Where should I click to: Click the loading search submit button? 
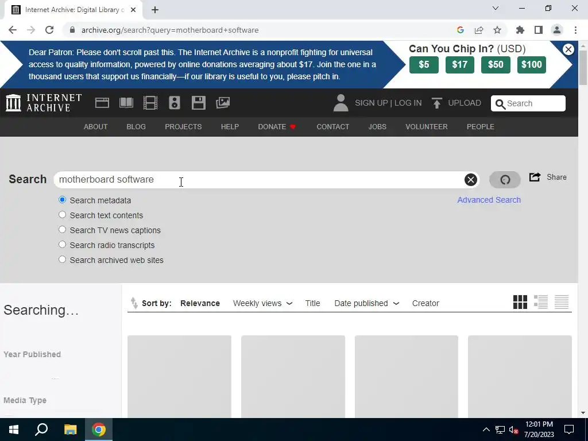tap(505, 180)
